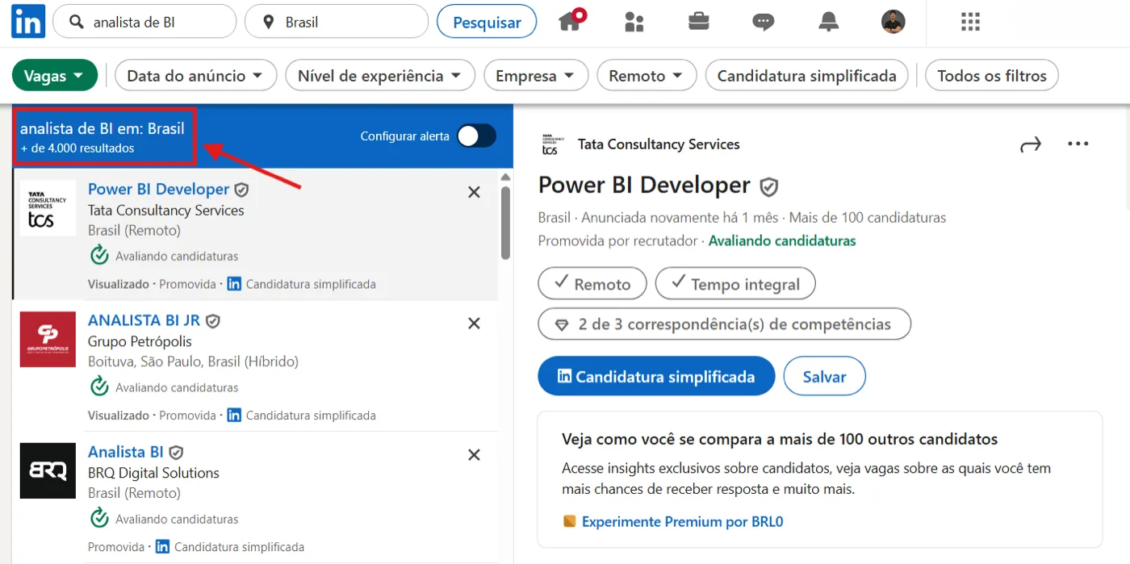Dismiss the Power BI Developer job card
Viewport: 1130px width, 564px height.
point(474,192)
